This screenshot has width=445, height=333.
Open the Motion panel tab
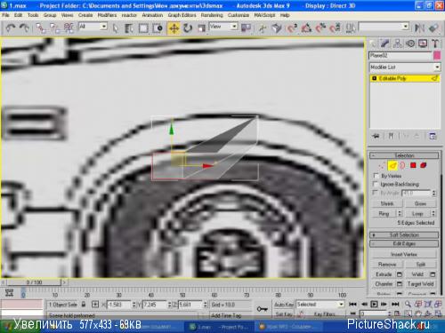click(410, 44)
